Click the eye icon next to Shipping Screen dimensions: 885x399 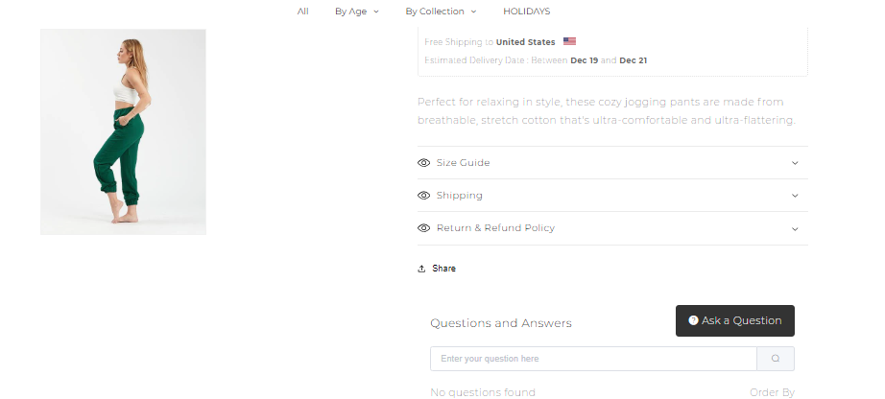(x=423, y=196)
